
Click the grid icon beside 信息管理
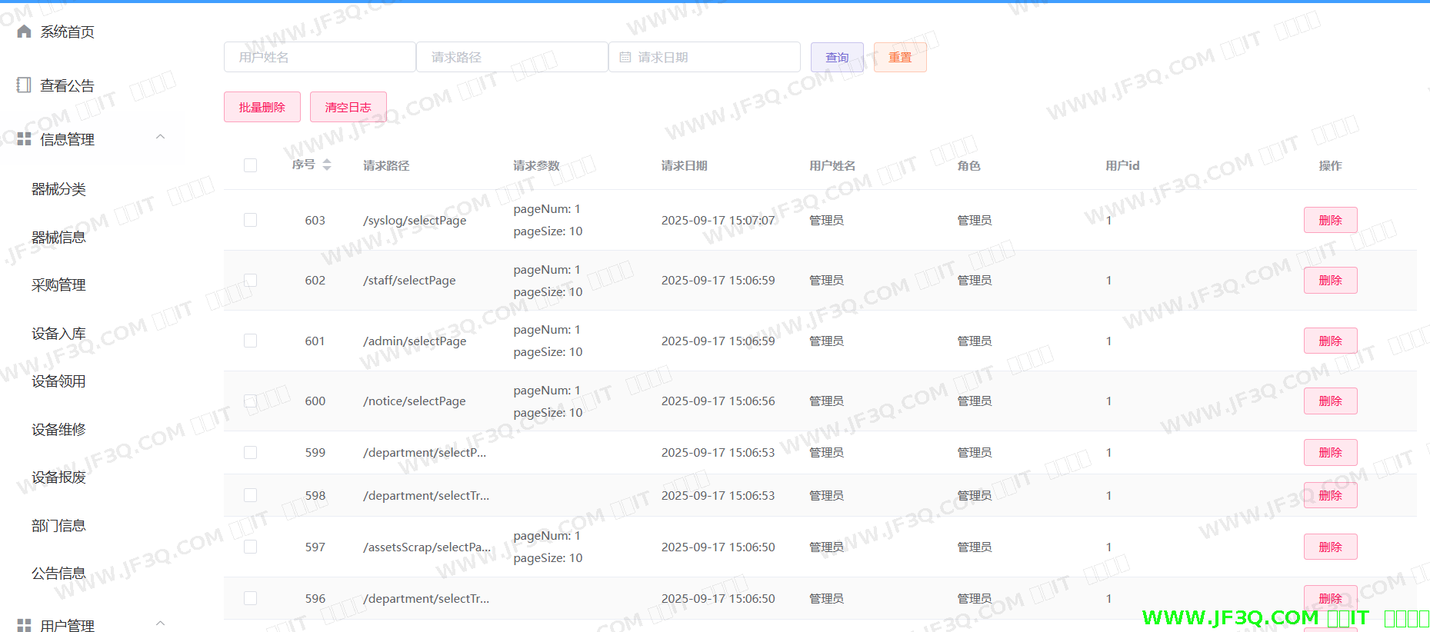[x=24, y=139]
